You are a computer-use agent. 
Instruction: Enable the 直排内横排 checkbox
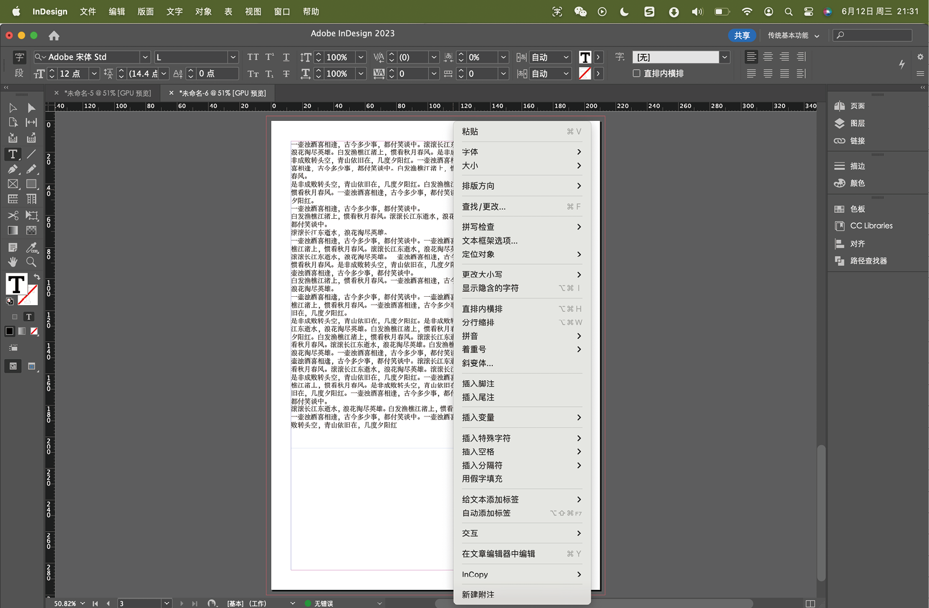[x=636, y=73]
